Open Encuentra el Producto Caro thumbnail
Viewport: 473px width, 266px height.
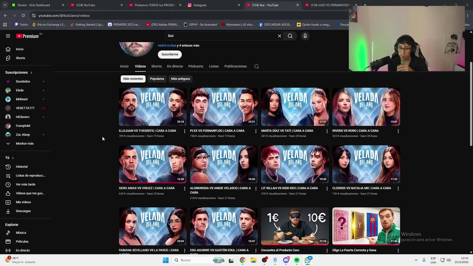tap(295, 226)
